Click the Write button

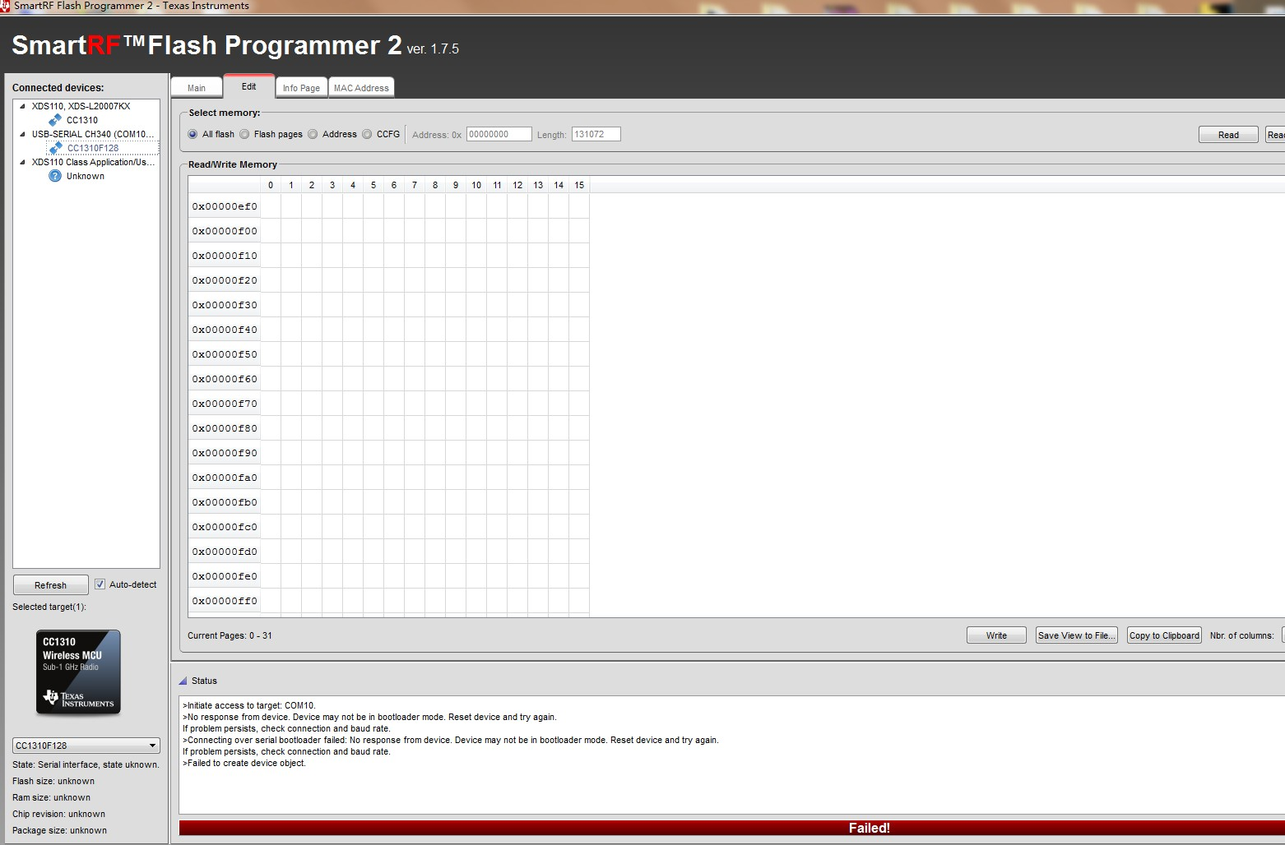pyautogui.click(x=996, y=635)
